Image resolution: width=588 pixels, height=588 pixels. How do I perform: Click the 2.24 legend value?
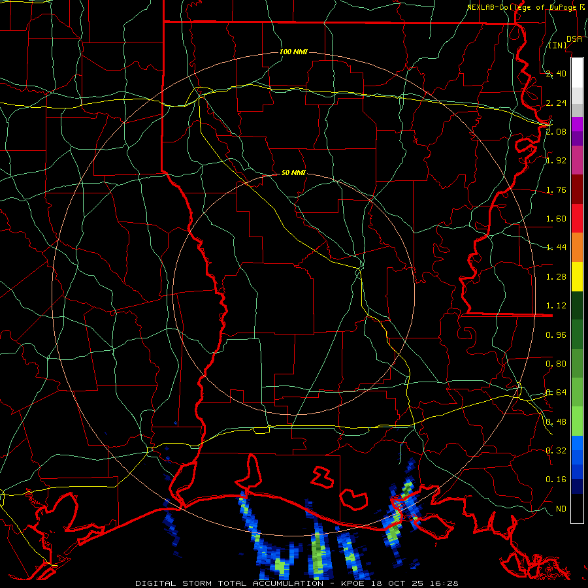556,103
